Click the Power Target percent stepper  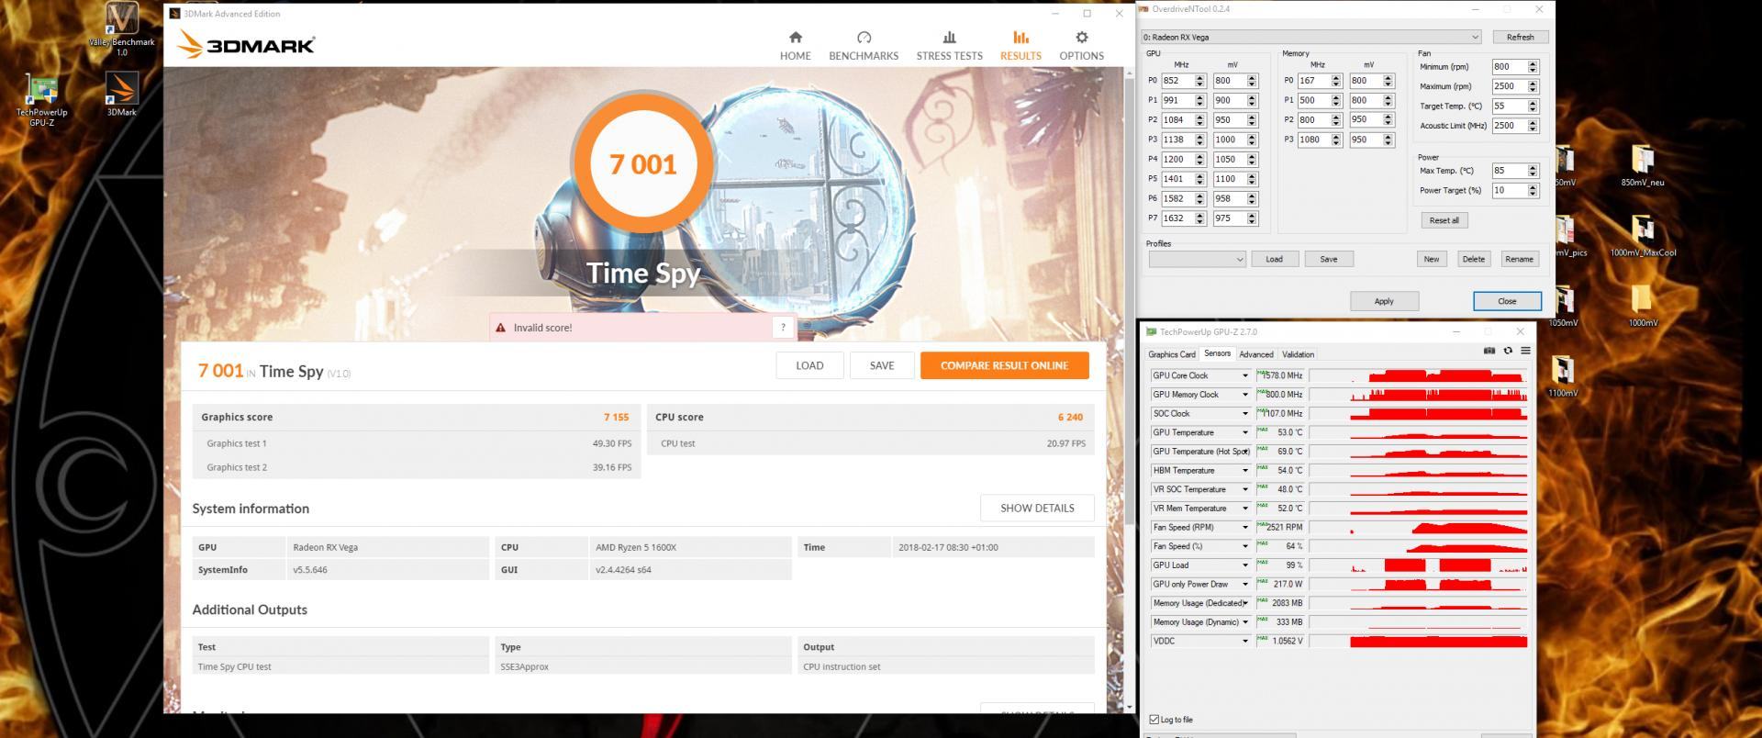[x=1532, y=190]
